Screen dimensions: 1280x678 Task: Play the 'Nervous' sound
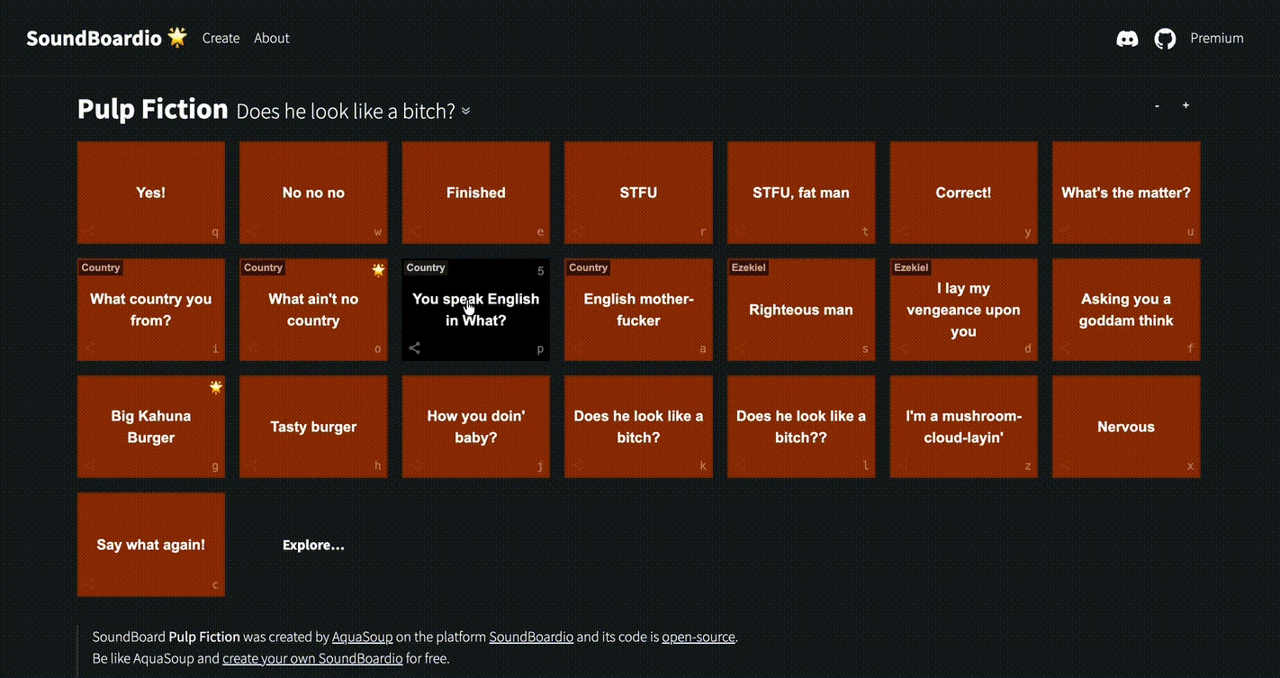(x=1126, y=427)
